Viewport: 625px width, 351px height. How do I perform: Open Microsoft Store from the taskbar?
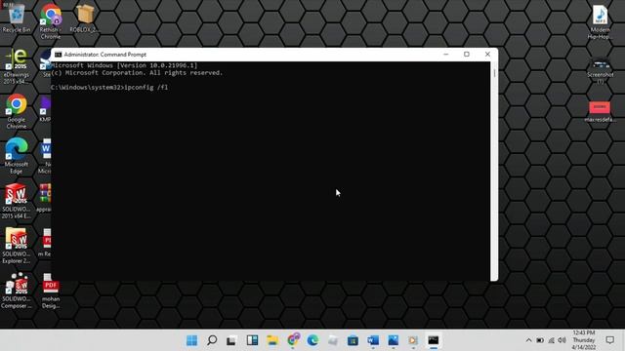click(x=353, y=340)
